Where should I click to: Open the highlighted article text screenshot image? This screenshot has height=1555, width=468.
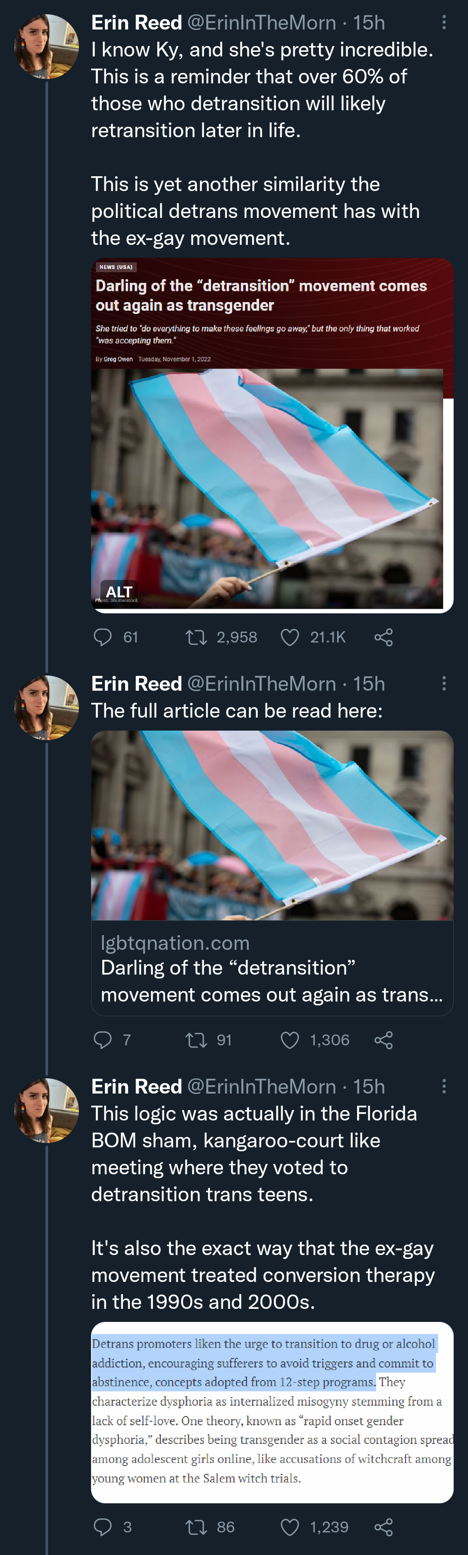pyautogui.click(x=272, y=1412)
